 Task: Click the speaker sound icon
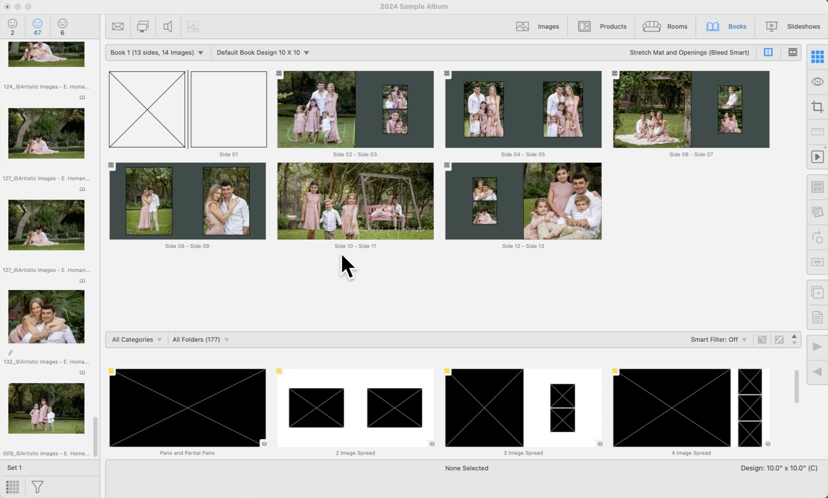[x=168, y=27]
